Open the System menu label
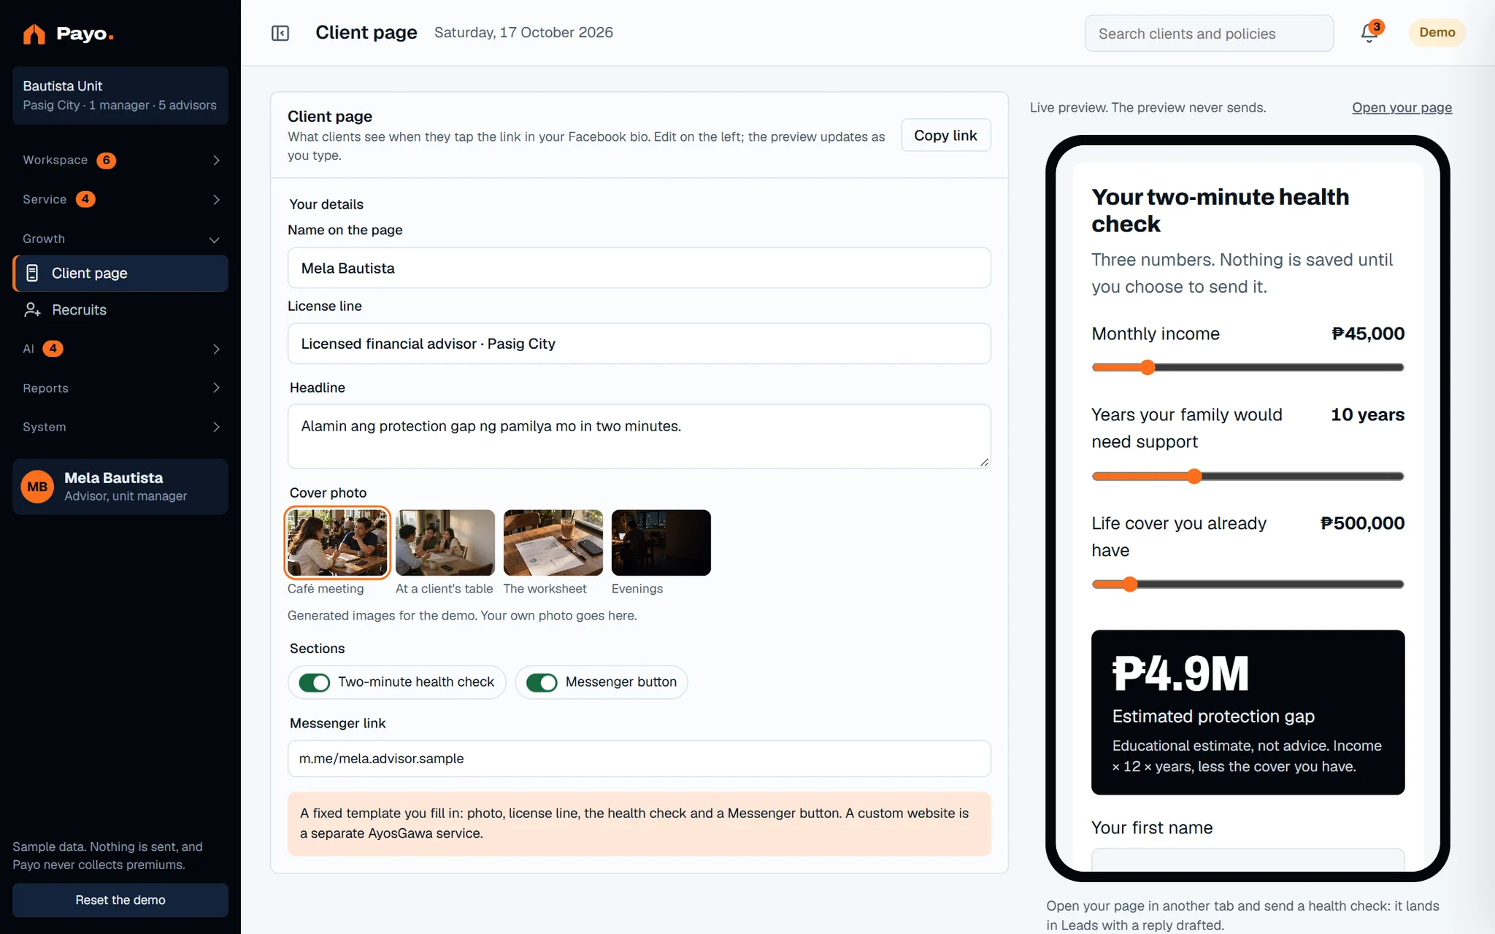1495x934 pixels. [x=44, y=427]
